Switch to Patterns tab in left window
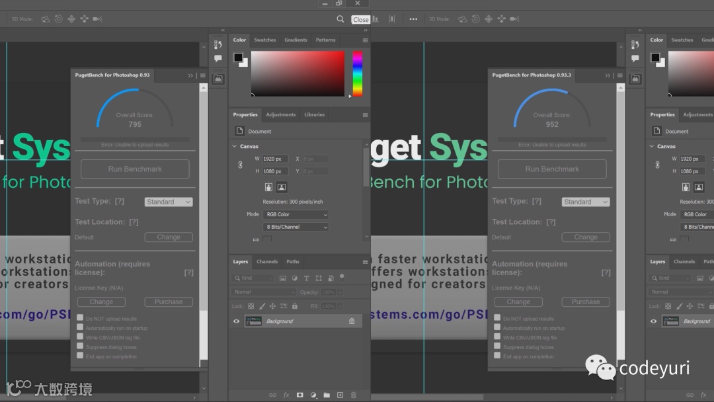Screen dimensions: 714x402 pos(325,40)
